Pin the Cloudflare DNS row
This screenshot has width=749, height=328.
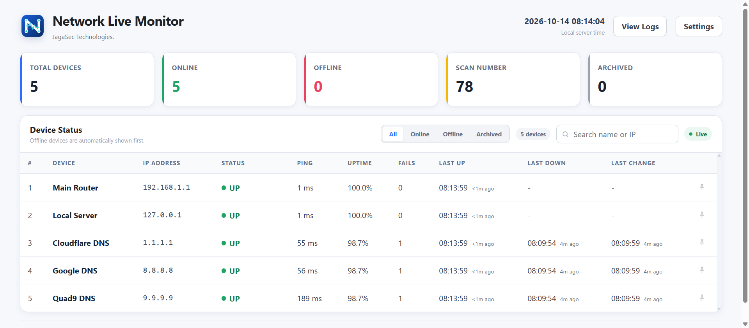(702, 243)
